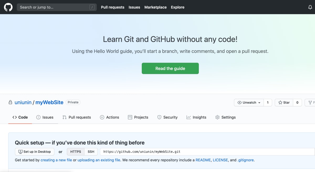Image resolution: width=315 pixels, height=172 pixels.
Task: Open repository Settings tab
Action: pos(225,117)
